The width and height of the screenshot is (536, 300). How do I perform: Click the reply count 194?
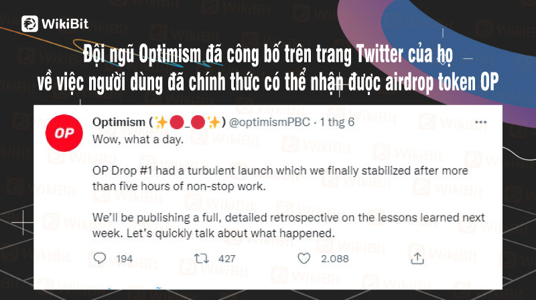125,259
